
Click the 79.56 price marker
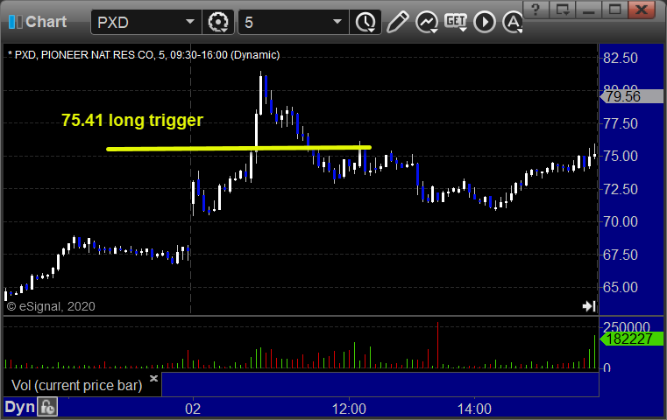(632, 97)
